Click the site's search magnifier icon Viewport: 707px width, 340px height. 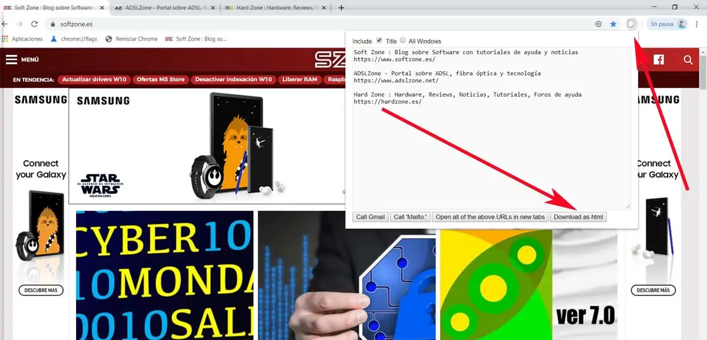click(688, 60)
